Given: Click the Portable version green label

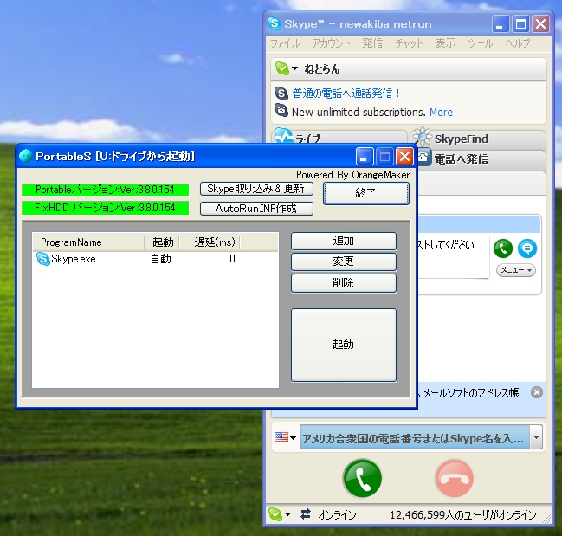Looking at the screenshot, I should click(x=105, y=189).
